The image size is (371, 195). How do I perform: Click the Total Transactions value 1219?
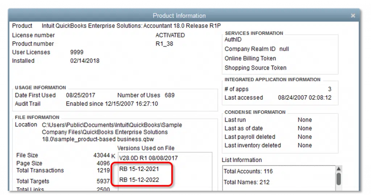point(103,170)
